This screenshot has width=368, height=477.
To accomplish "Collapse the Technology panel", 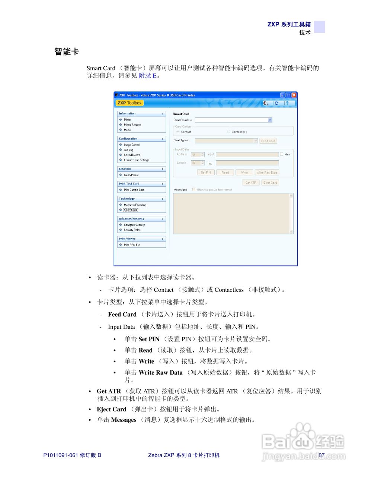I will click(x=162, y=199).
